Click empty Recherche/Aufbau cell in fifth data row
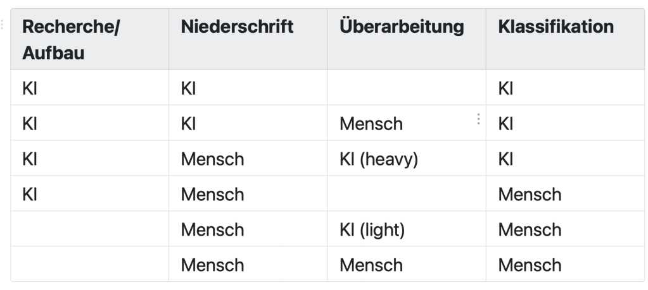The image size is (648, 290). tap(89, 229)
